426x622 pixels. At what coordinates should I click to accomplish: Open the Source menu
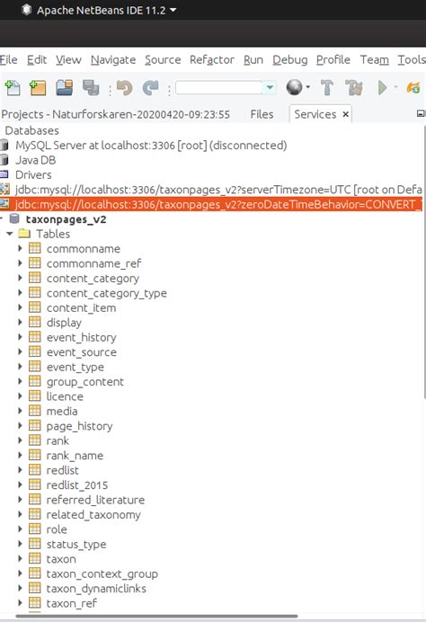tap(163, 60)
